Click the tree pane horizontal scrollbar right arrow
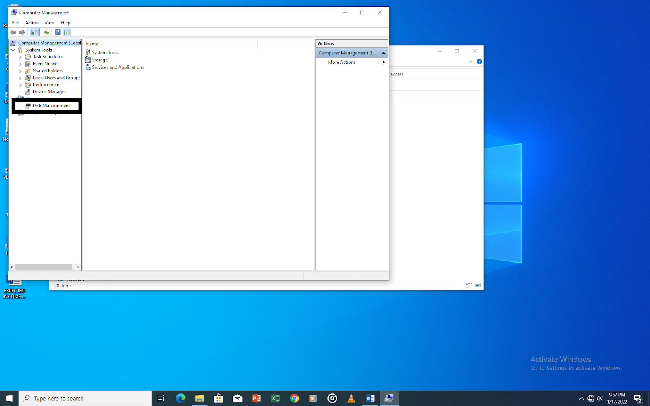 pos(78,267)
